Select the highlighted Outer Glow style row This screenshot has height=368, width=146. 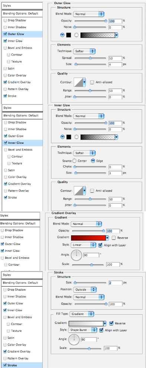point(22,34)
